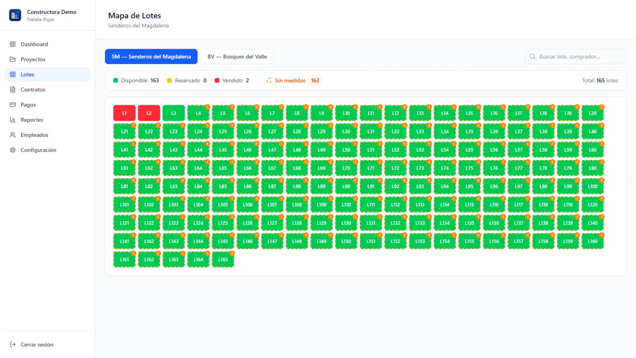Screen dimensions: 636x358
Task: Click the Lotes grid icon in sidebar
Action: pos(13,75)
